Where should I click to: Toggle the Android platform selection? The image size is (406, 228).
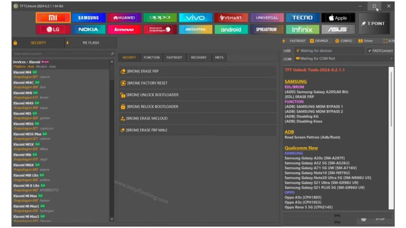coord(231,29)
